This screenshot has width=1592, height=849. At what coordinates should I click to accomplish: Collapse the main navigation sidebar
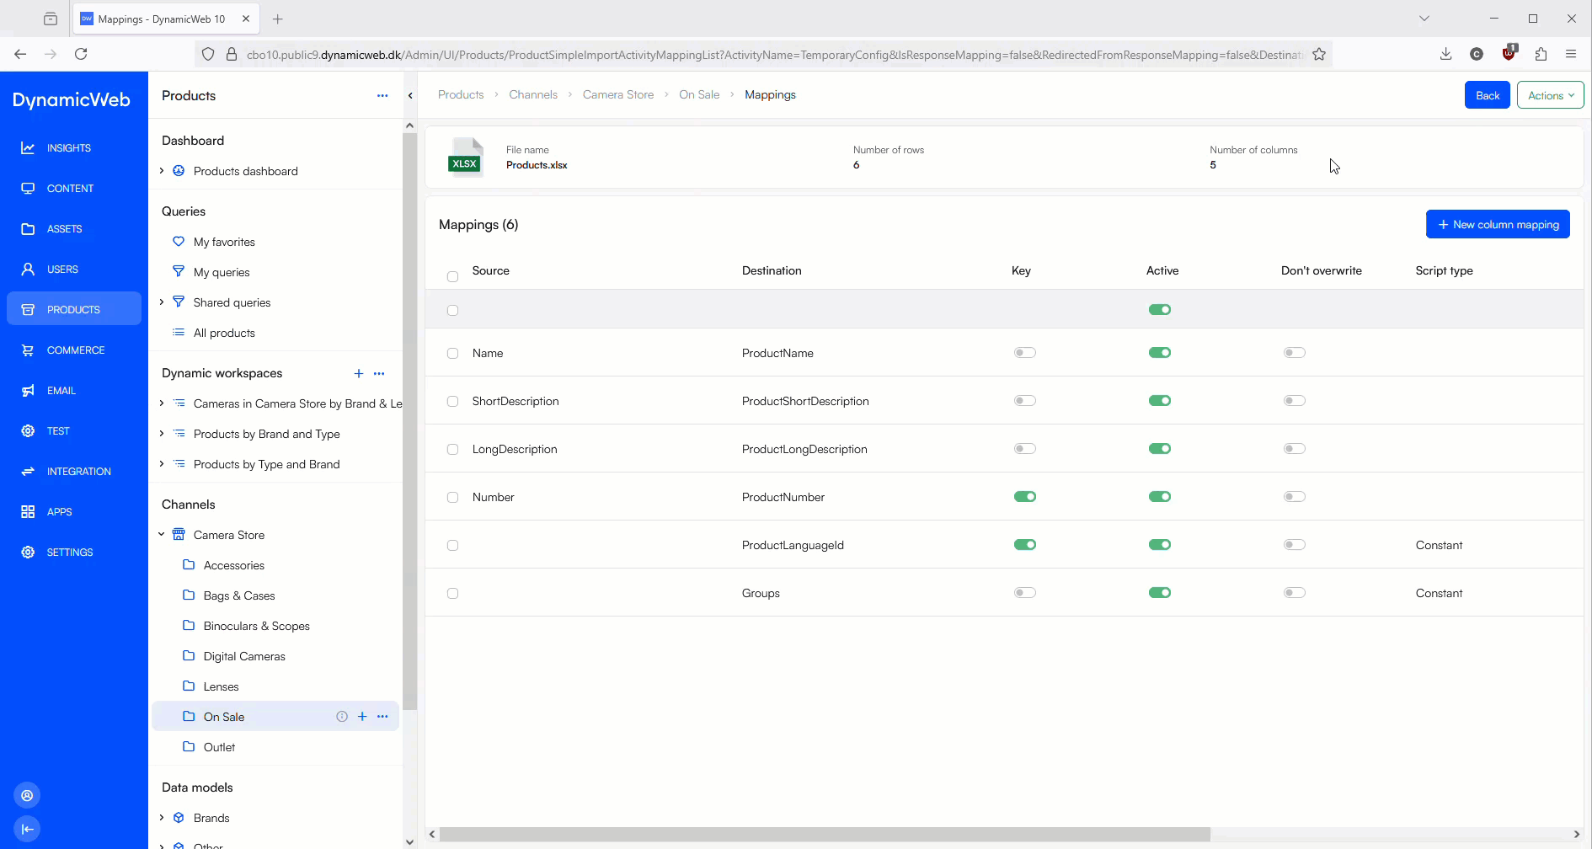pyautogui.click(x=27, y=829)
